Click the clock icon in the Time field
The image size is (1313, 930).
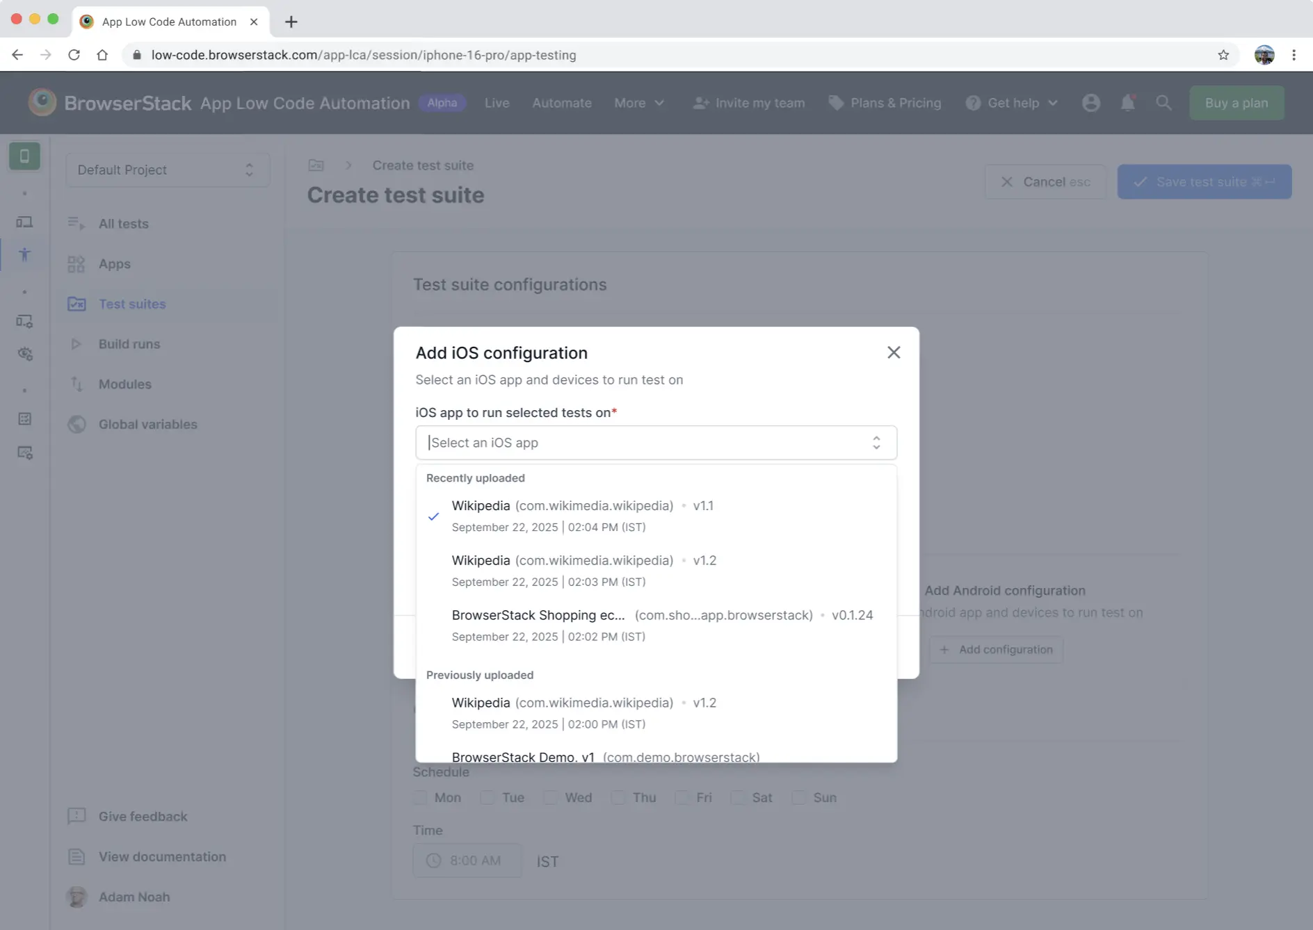(x=434, y=860)
